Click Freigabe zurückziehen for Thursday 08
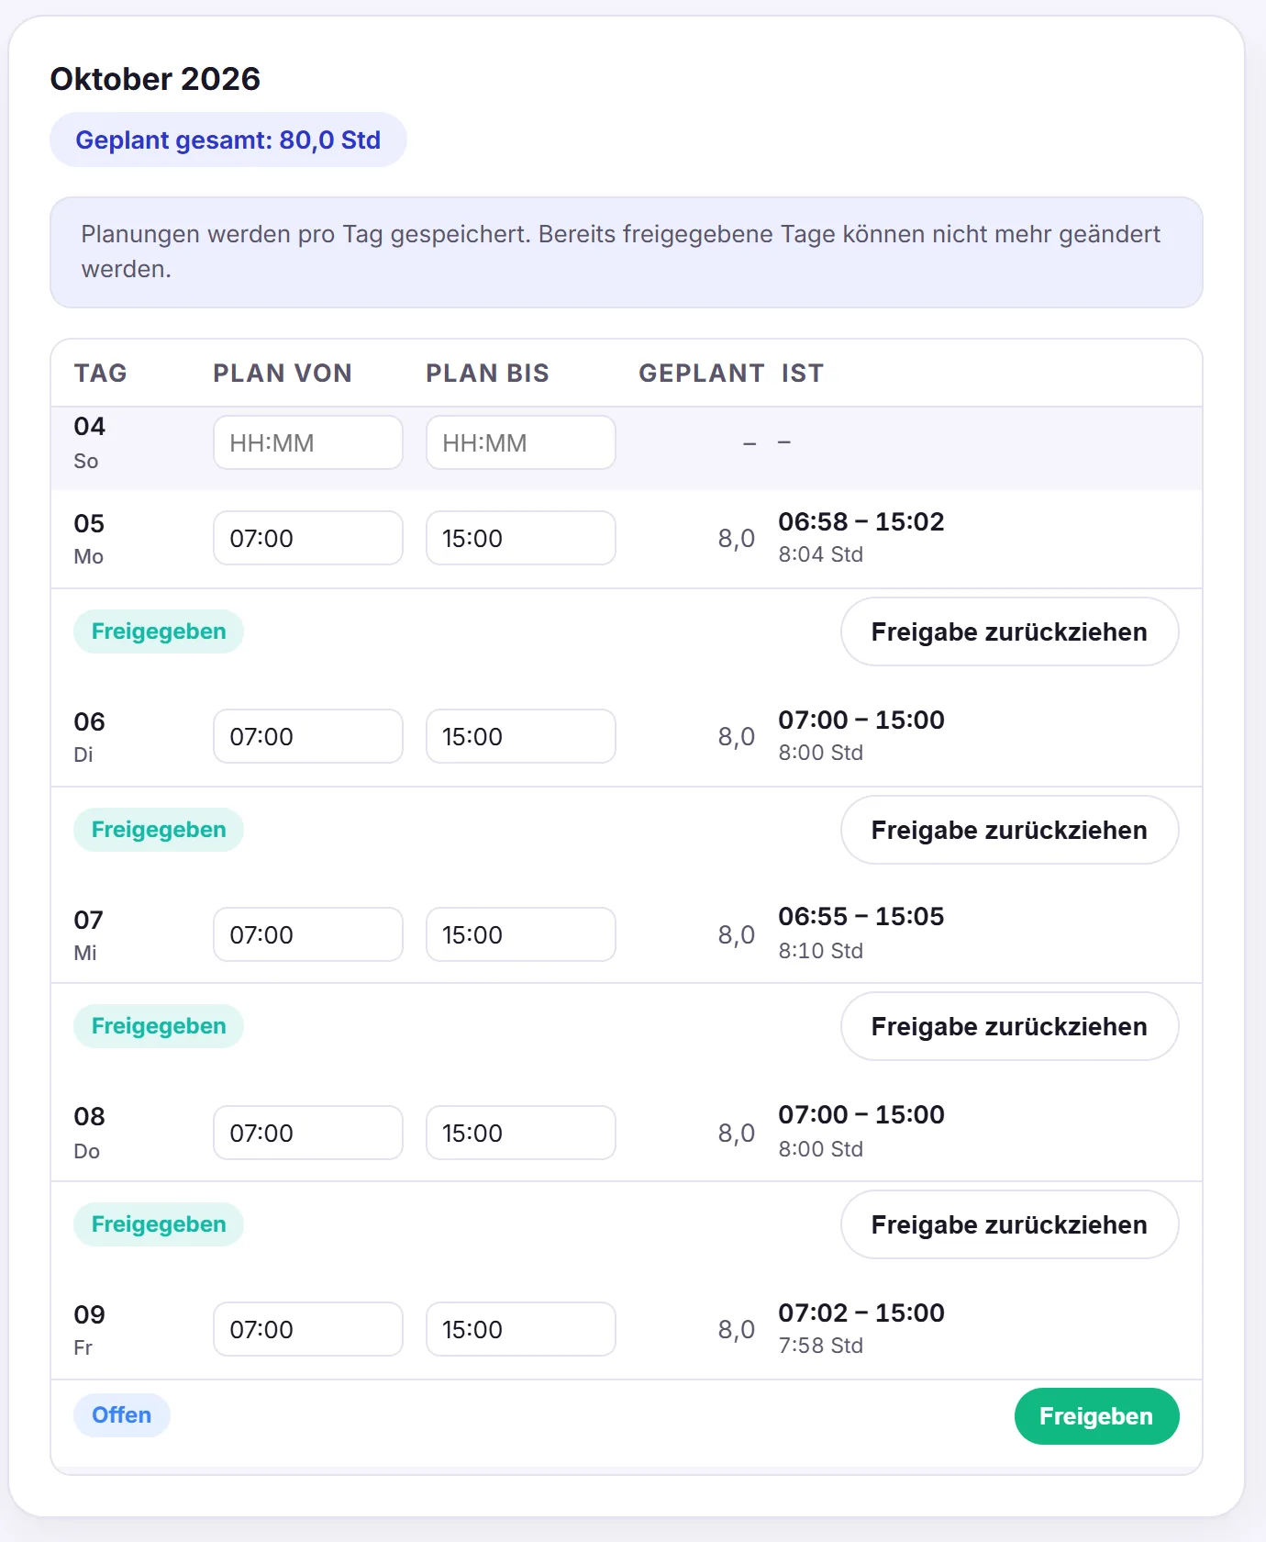 coord(1010,1224)
